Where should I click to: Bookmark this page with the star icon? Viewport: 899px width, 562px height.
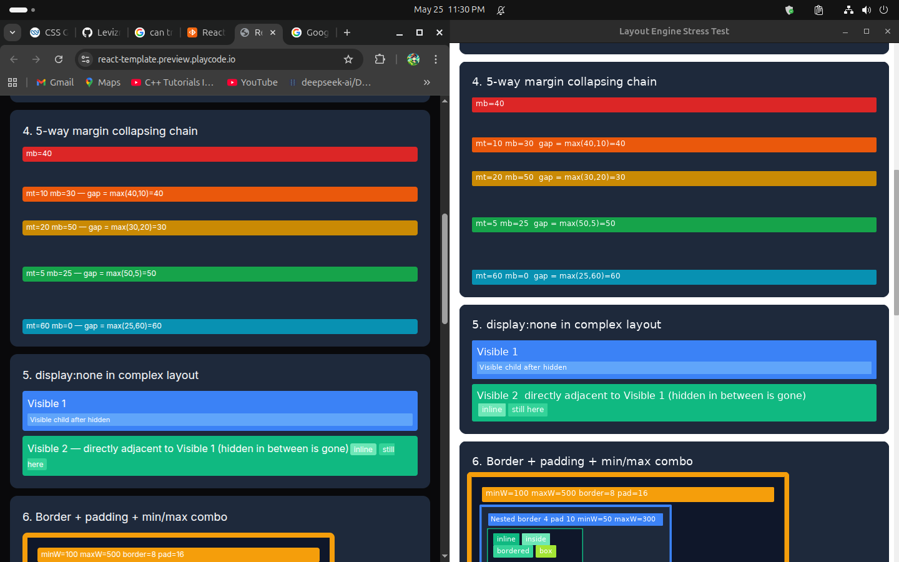pyautogui.click(x=348, y=59)
